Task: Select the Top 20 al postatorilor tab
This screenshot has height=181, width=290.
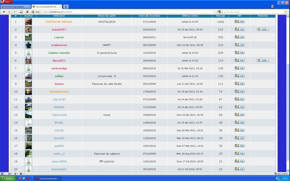Action: coord(47,7)
